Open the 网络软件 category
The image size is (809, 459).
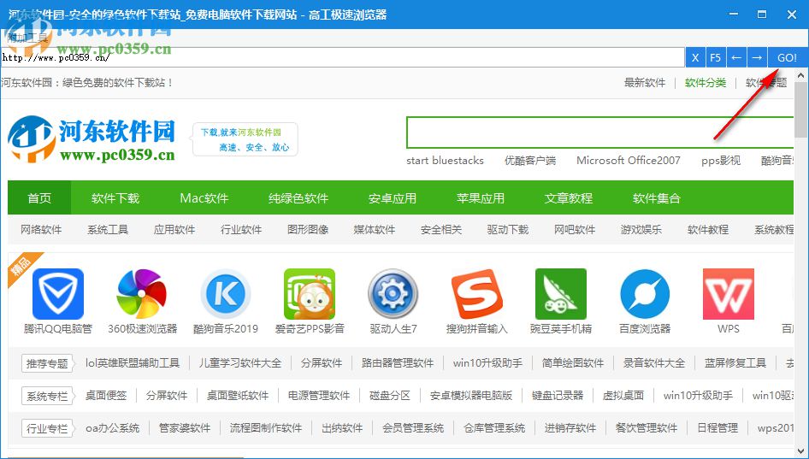click(41, 229)
